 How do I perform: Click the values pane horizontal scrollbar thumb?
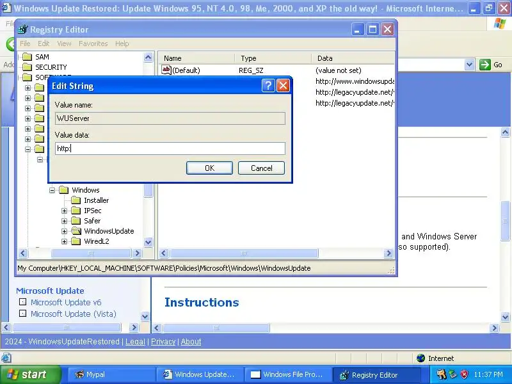coord(244,253)
